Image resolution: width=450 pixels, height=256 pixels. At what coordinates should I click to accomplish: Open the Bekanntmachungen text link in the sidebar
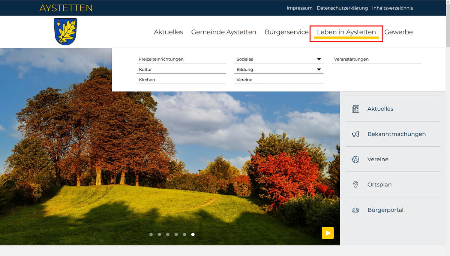coord(397,134)
